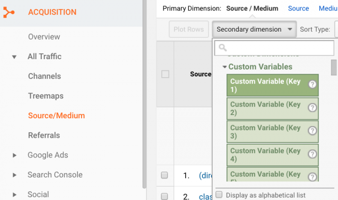The width and height of the screenshot is (338, 200).
Task: Click the search magnifier icon in dropdown
Action: 222,47
